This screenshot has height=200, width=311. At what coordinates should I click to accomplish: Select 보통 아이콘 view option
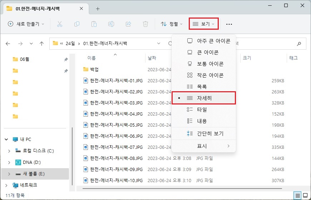click(204, 64)
